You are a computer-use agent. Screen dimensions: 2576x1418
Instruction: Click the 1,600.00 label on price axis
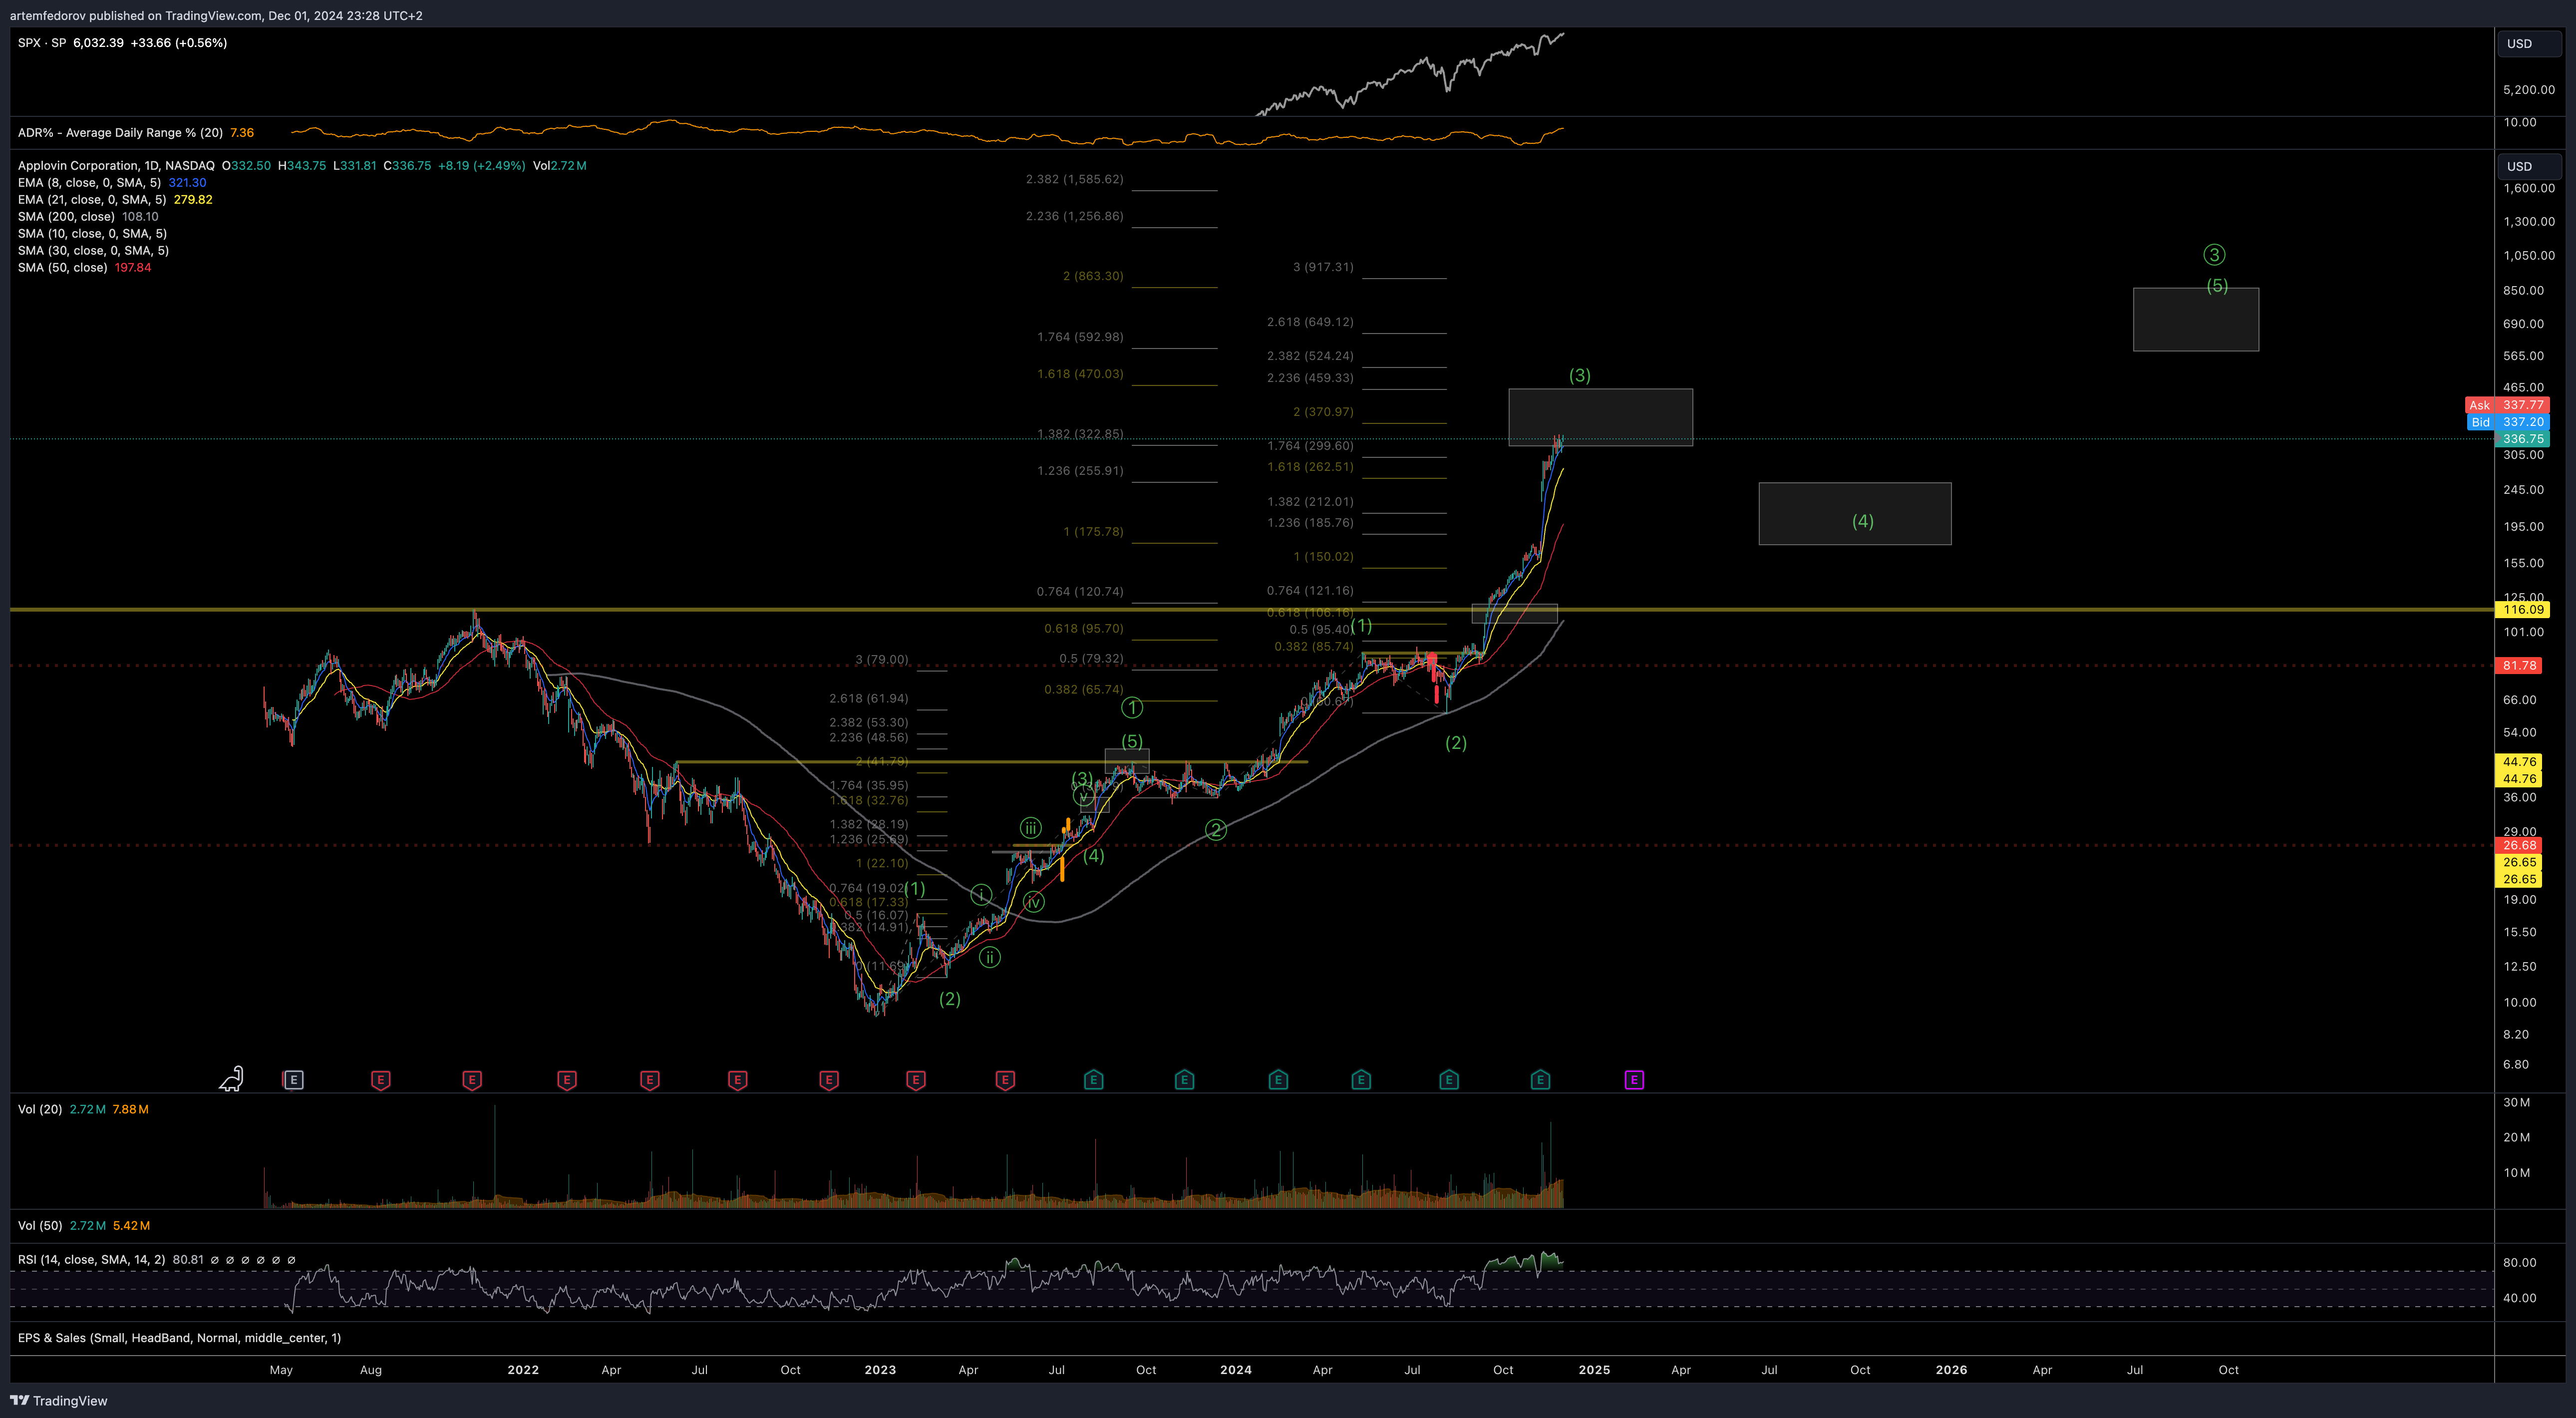(2529, 188)
